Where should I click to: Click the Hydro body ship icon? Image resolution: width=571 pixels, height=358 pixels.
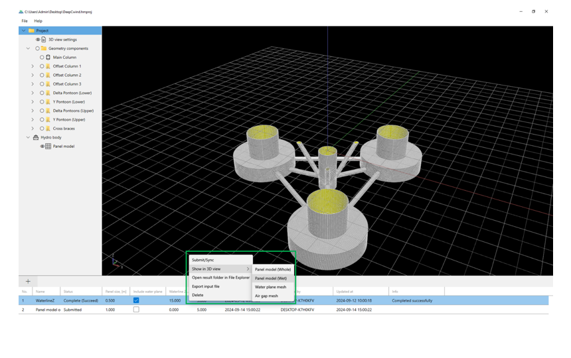pos(36,137)
